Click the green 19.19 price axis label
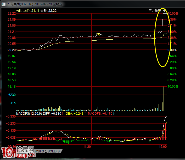185x160 pixels. pos(12,68)
